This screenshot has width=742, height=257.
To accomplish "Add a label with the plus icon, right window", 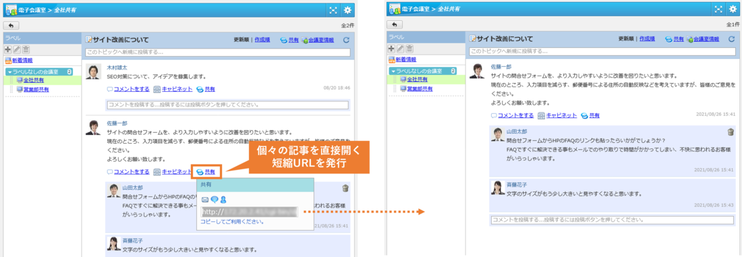I will point(391,49).
